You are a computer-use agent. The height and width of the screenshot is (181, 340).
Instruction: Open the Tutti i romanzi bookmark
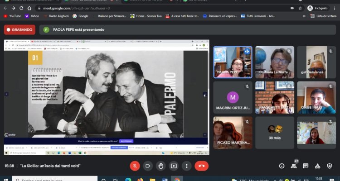tap(258, 16)
